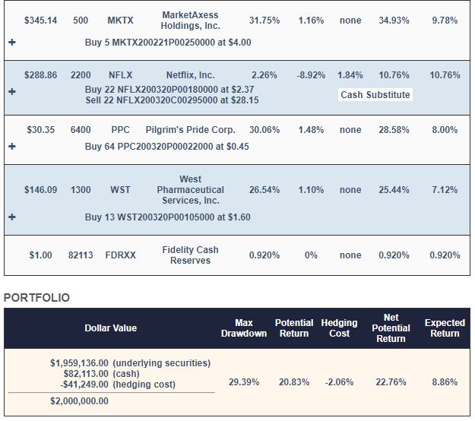Click the Dollar Value column header
The height and width of the screenshot is (421, 475).
[x=110, y=328]
